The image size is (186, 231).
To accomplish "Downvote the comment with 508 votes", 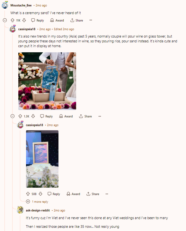I will coord(40,194).
